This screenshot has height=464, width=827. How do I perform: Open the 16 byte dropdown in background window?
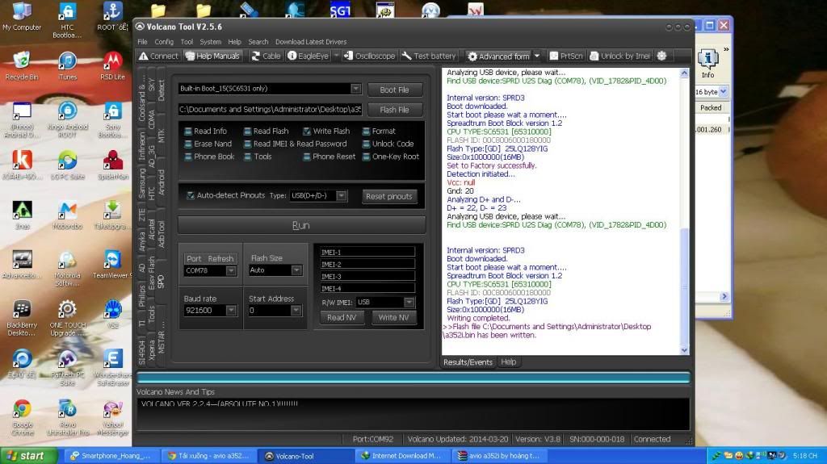[723, 91]
